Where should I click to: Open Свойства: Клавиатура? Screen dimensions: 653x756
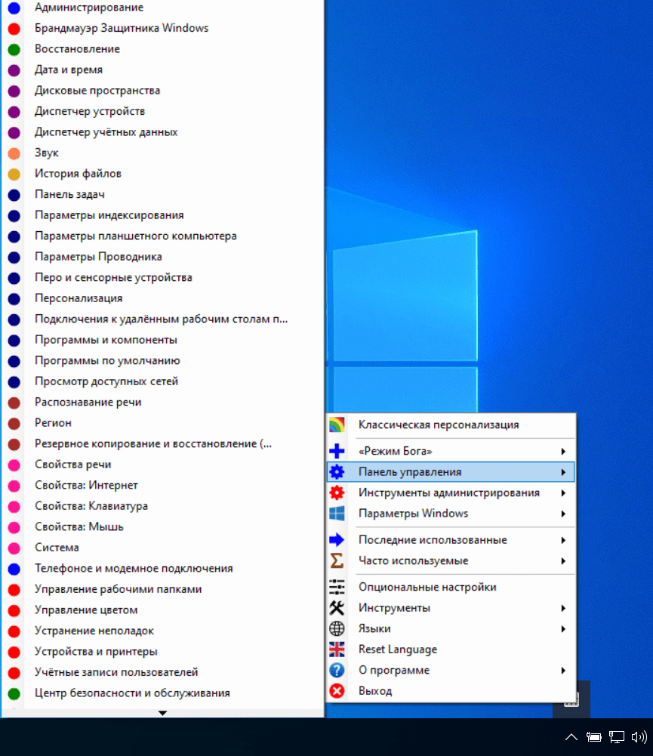coord(162,506)
